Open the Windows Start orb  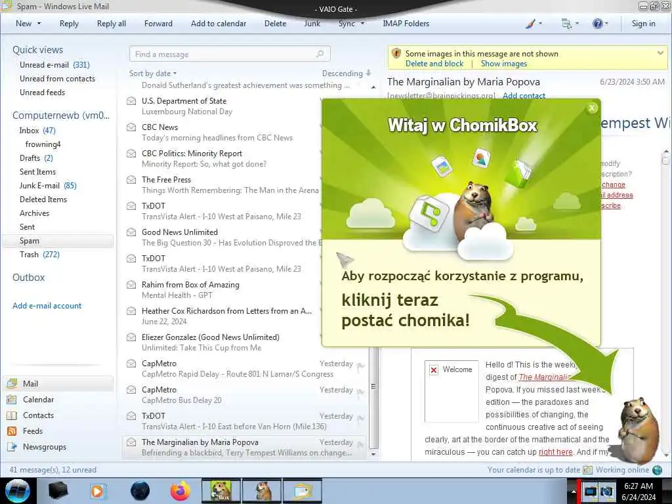[x=17, y=491]
